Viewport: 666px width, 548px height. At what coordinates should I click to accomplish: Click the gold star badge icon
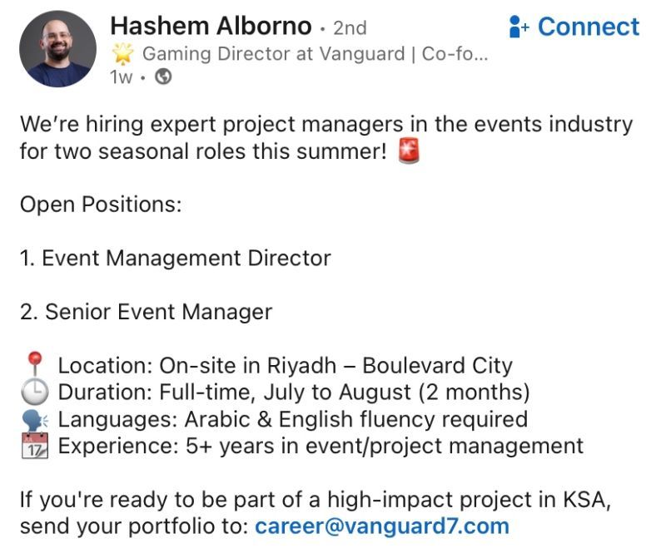122,54
